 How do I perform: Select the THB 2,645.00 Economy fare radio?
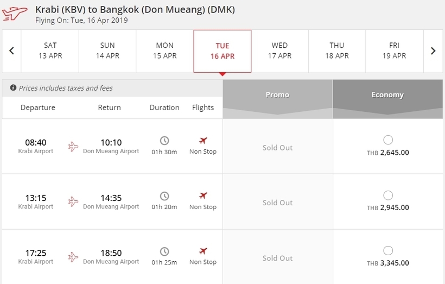coord(388,140)
